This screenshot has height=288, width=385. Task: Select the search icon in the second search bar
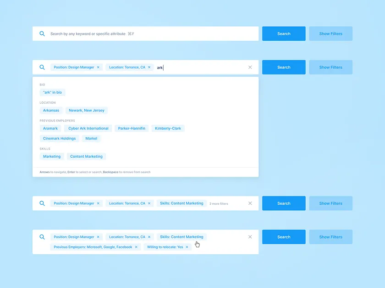[42, 67]
